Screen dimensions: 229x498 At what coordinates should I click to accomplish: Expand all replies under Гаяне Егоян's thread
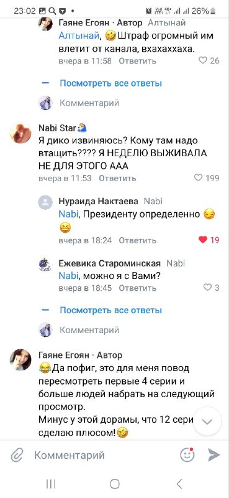[x=111, y=83]
